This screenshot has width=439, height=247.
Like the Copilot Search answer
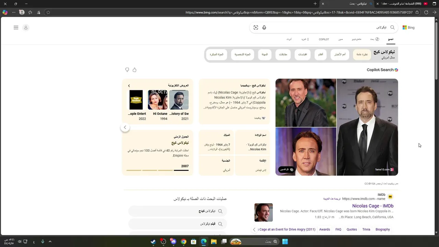tap(134, 70)
